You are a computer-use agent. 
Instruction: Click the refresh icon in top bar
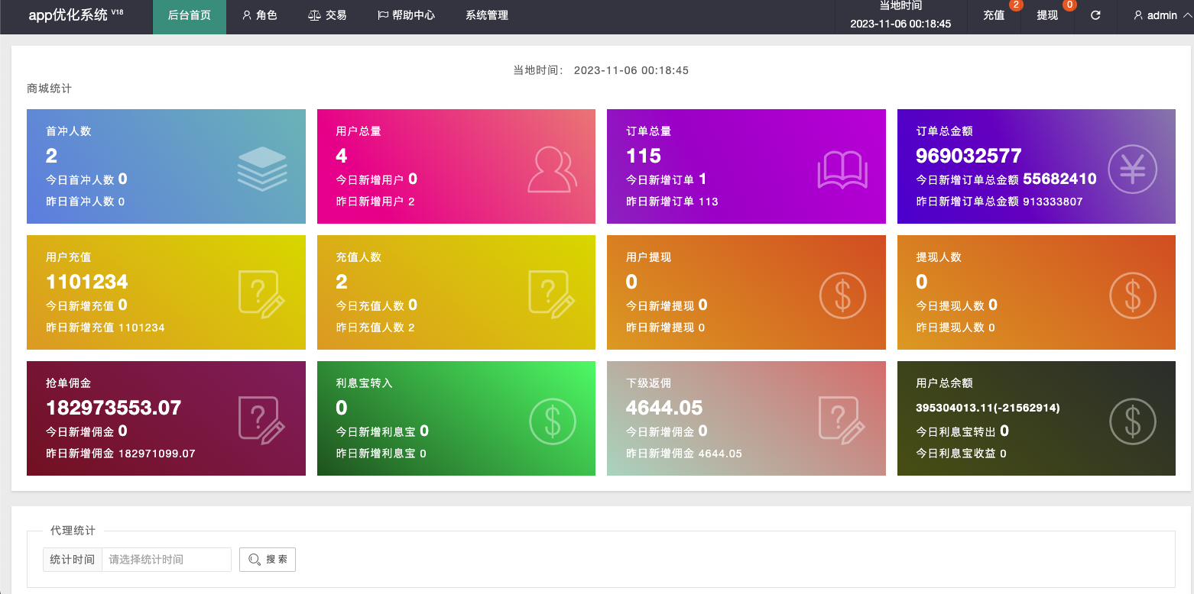click(x=1095, y=15)
